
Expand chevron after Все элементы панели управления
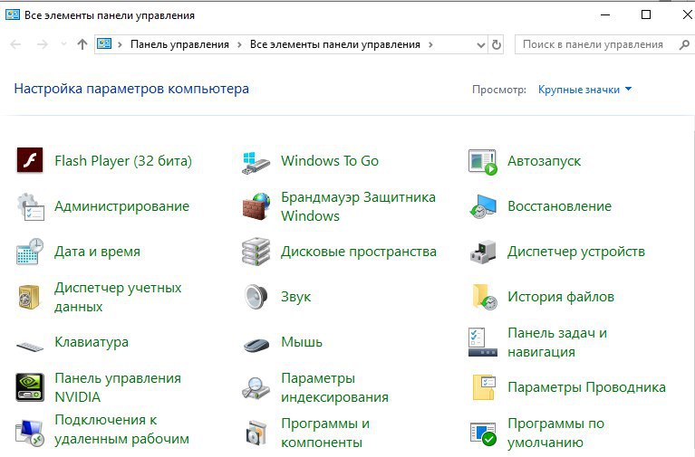click(430, 44)
